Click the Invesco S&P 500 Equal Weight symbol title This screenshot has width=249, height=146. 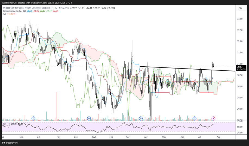pos(30,8)
